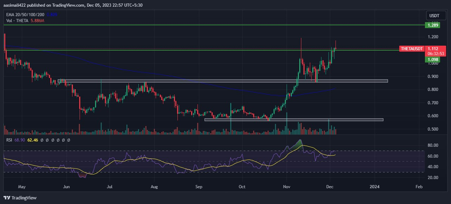
Task: Click Oct on the time axis
Action: click(242, 187)
